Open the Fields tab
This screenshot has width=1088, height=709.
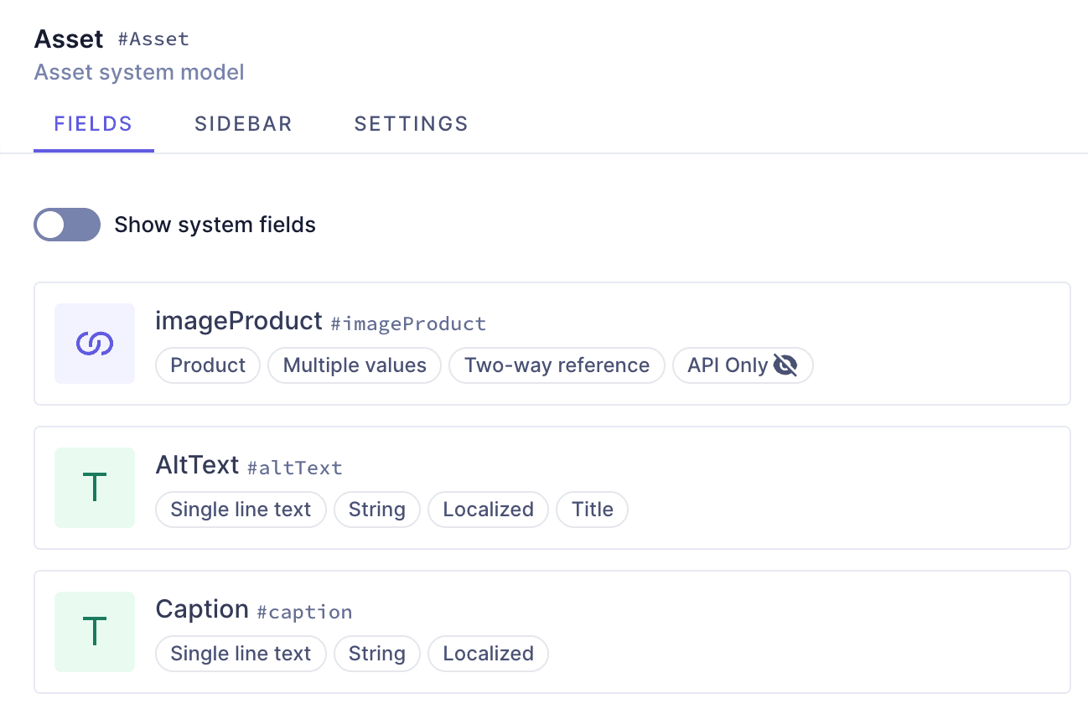click(93, 124)
